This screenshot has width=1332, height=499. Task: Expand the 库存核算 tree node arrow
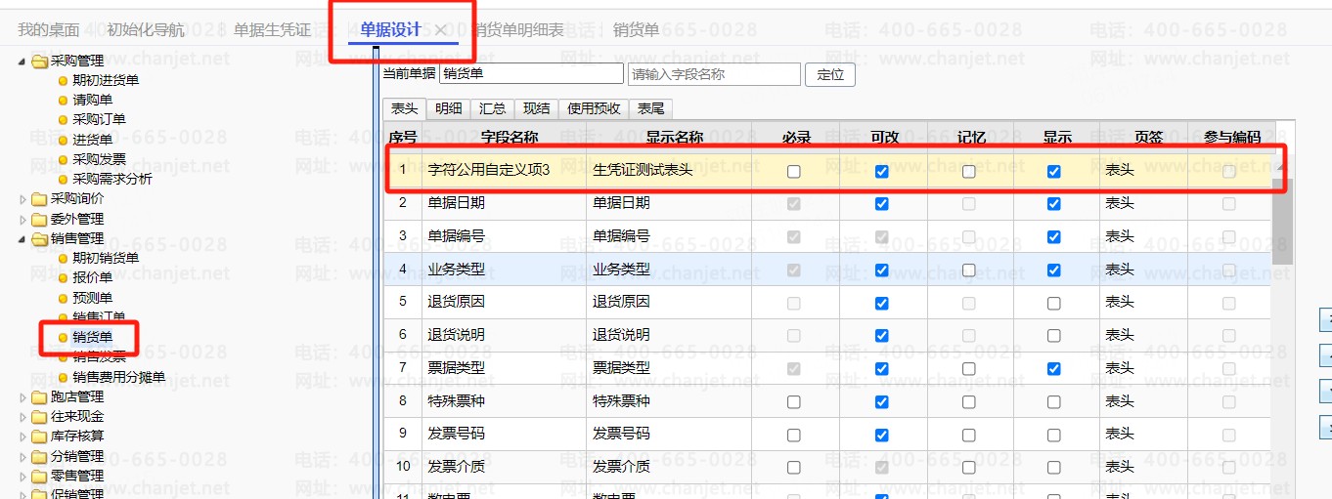pyautogui.click(x=24, y=437)
